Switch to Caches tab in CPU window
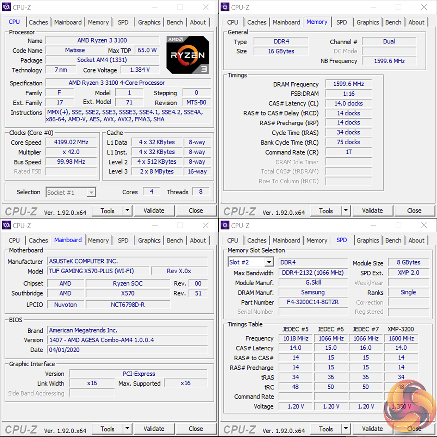Viewport: 437px width, 437px height. (39, 22)
